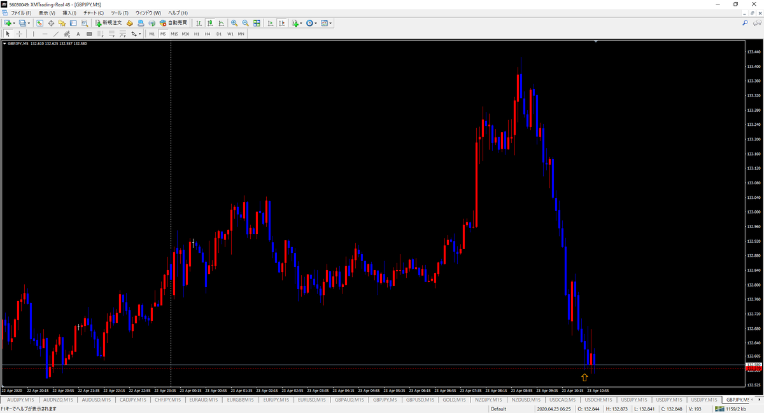Select the trendline tool
Image resolution: width=764 pixels, height=413 pixels.
(x=56, y=34)
